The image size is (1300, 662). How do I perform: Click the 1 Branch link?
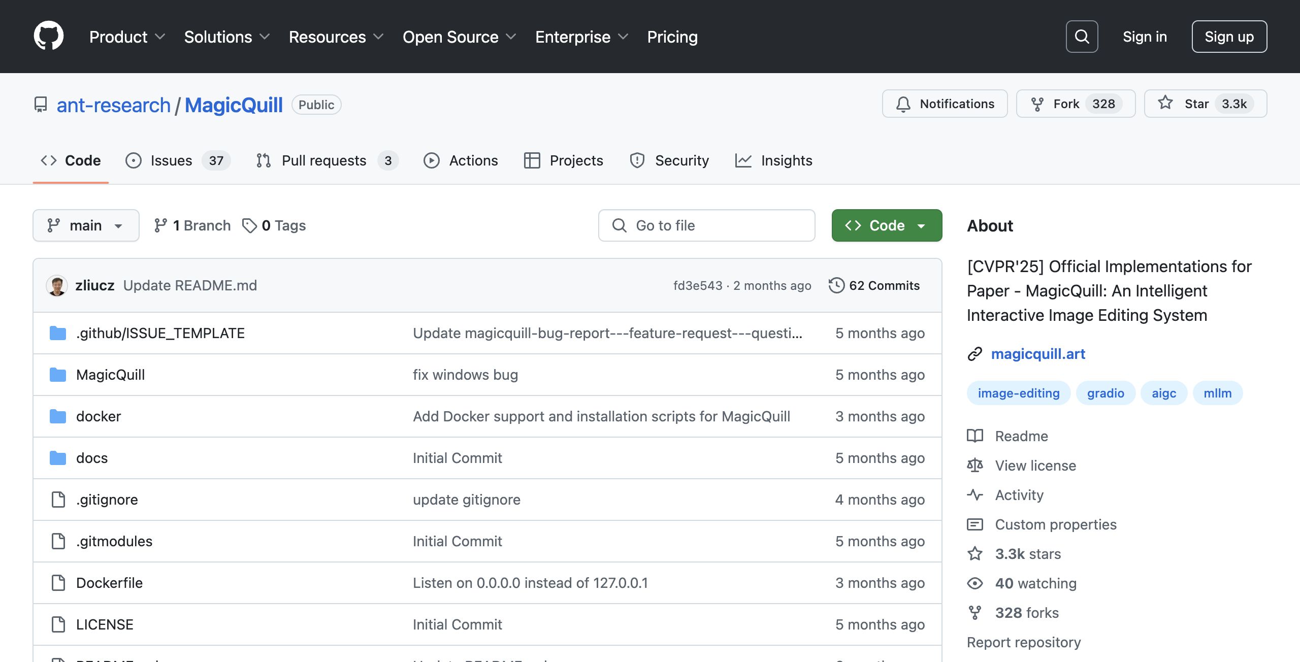point(192,225)
